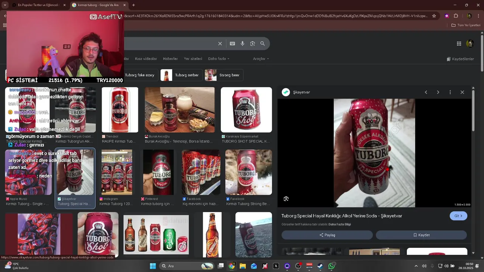Click the large Tuborg can preview image
This screenshot has width=484, height=272.
pos(374,153)
